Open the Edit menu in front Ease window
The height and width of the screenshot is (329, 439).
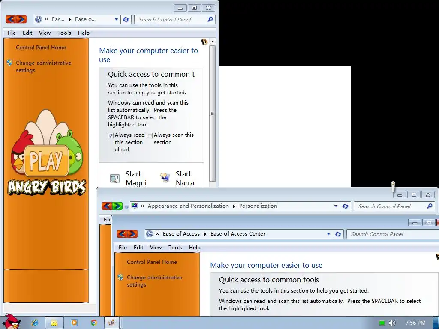pos(138,247)
